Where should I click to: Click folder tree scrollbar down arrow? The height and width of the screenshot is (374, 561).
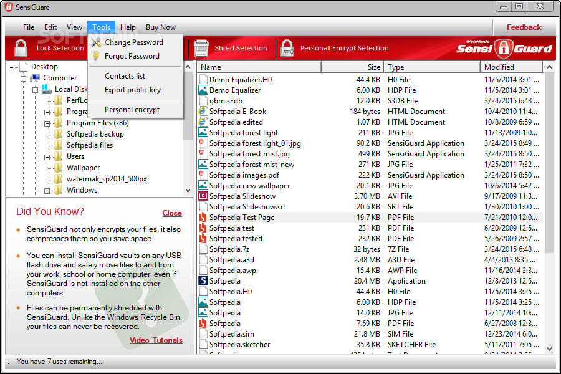point(188,191)
